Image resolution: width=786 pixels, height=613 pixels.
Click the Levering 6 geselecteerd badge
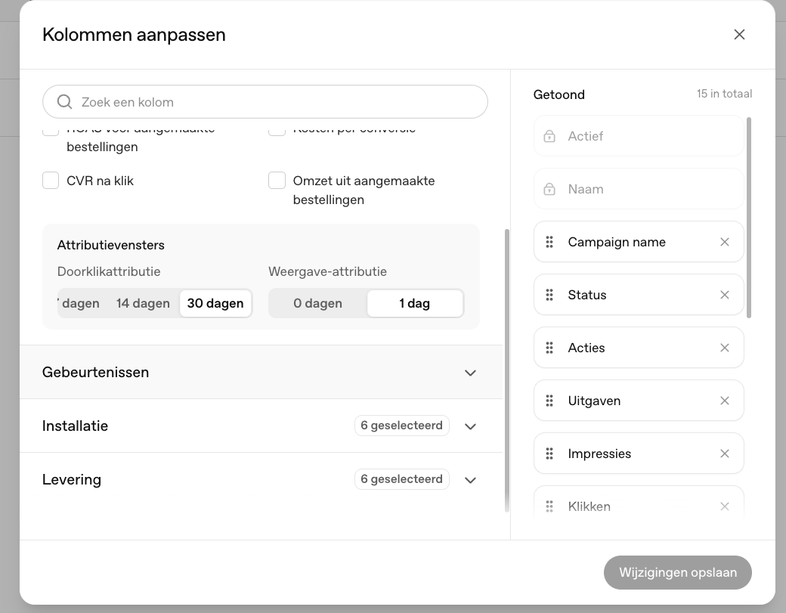[401, 479]
